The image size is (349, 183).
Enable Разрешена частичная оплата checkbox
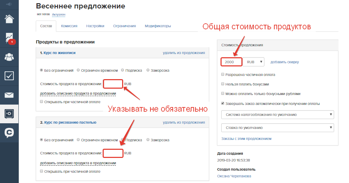pos(223,75)
